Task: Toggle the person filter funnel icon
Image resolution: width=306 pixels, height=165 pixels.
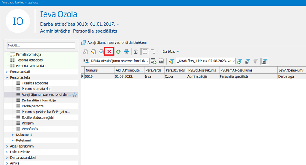Action: point(265,61)
